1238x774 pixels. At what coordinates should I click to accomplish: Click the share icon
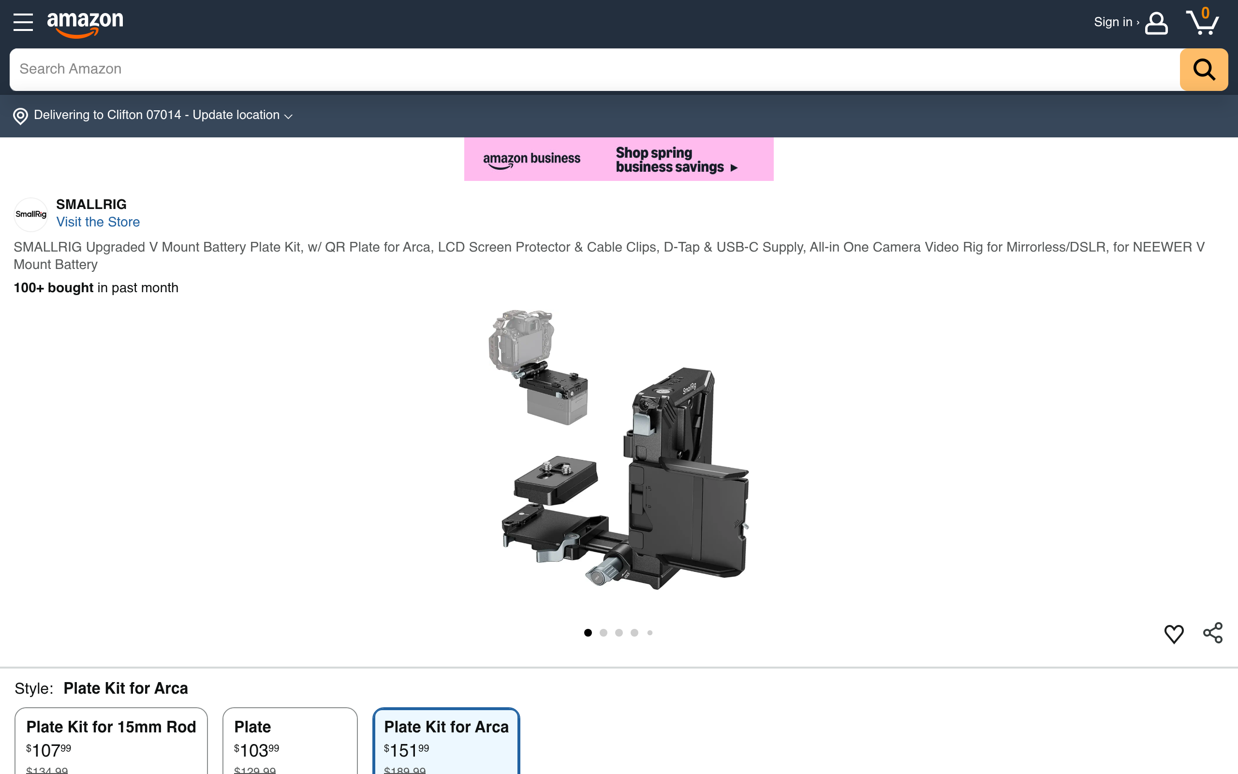click(1212, 633)
